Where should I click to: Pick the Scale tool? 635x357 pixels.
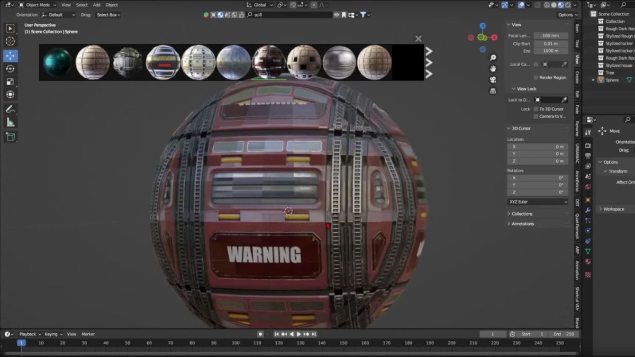click(x=10, y=81)
